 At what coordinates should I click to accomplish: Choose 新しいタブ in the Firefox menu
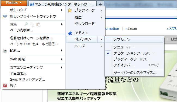coord(18,10)
